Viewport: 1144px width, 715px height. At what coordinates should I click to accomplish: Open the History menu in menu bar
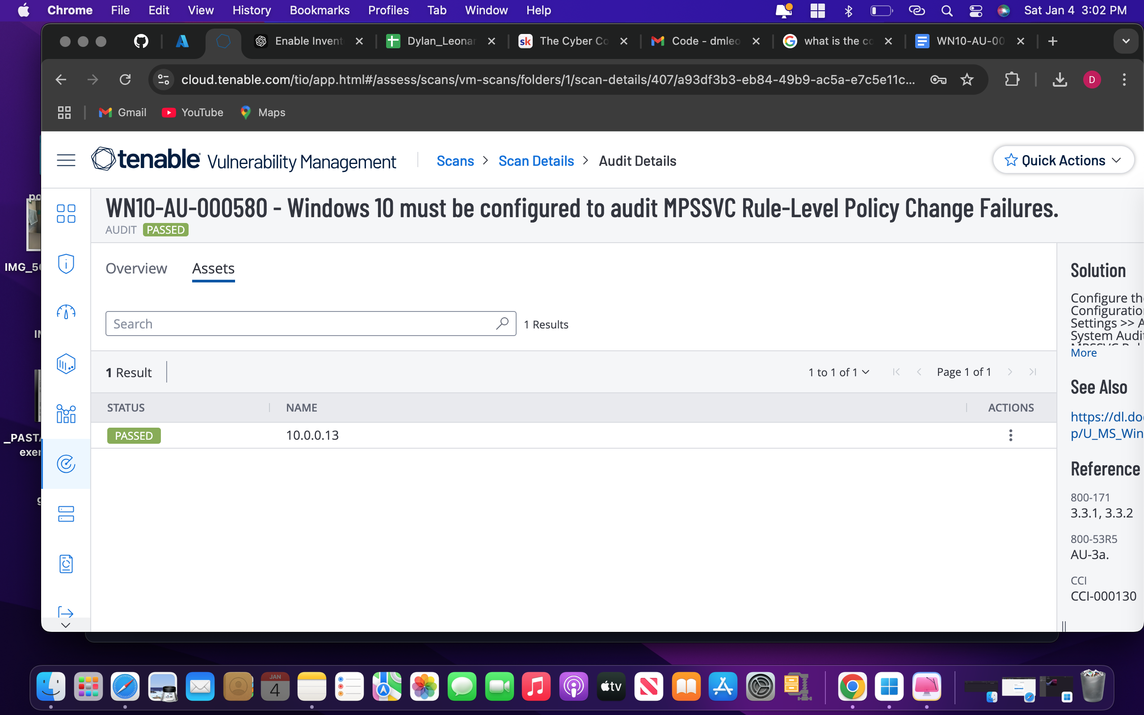(x=252, y=10)
